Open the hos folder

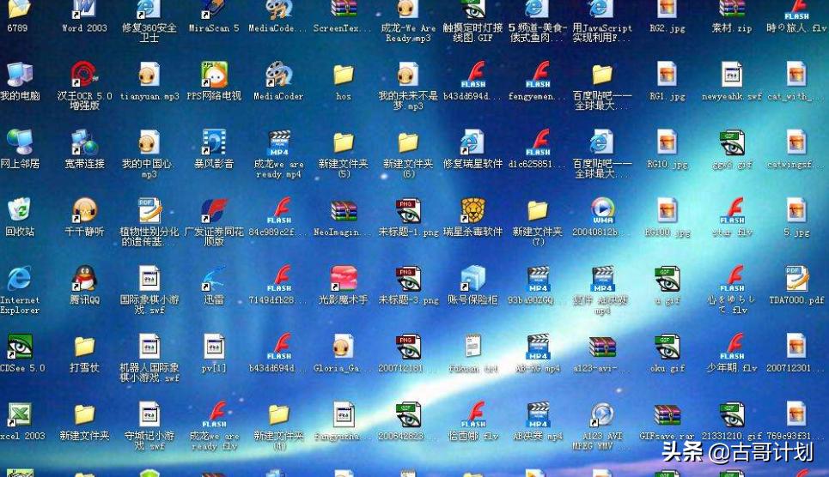pyautogui.click(x=344, y=75)
